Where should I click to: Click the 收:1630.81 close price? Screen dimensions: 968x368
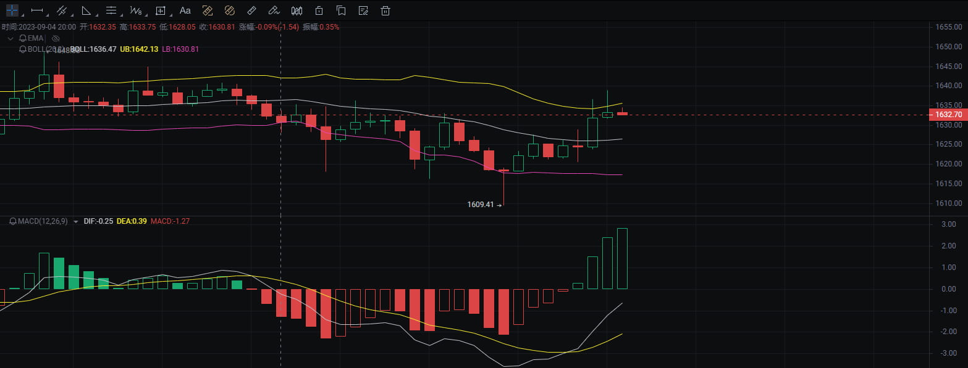click(x=216, y=27)
